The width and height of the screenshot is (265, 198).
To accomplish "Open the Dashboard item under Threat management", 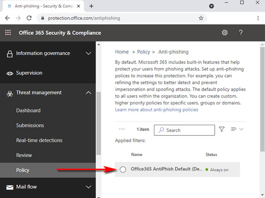I will click(28, 110).
